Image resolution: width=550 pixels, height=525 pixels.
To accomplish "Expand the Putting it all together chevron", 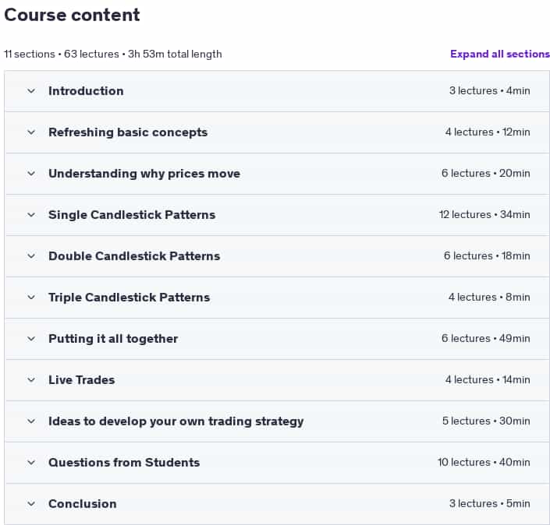I will tap(31, 339).
